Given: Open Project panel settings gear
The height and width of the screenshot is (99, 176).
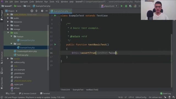Looking at the screenshot, I should pyautogui.click(x=42, y=11).
